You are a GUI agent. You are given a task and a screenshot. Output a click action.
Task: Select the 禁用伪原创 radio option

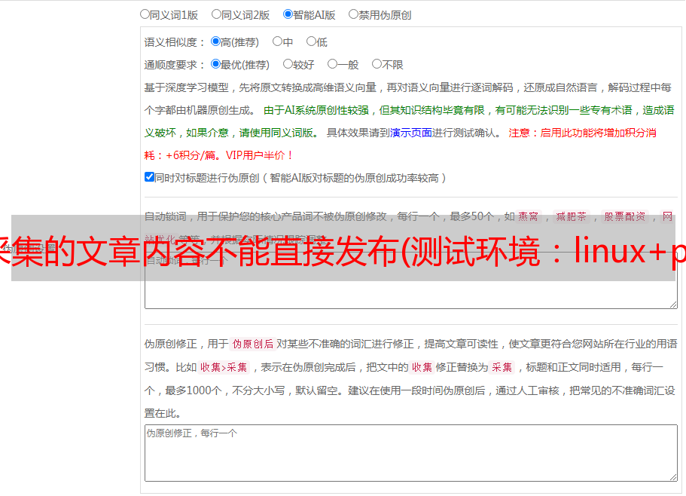coord(353,14)
